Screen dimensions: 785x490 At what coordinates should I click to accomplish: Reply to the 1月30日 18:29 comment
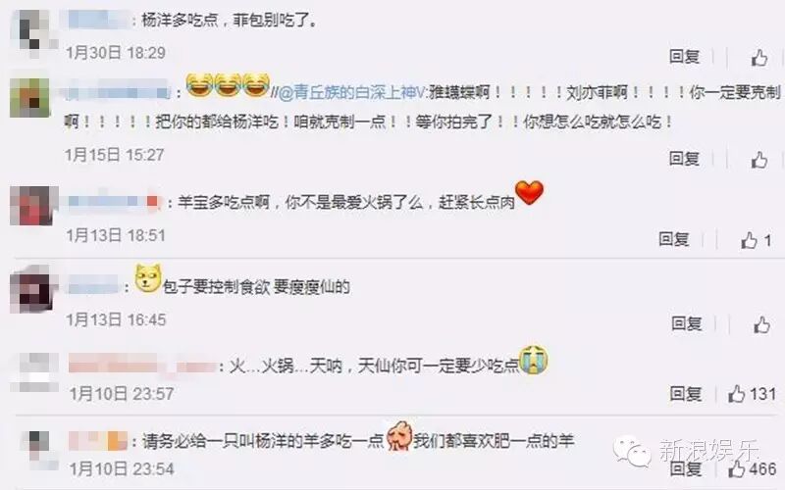click(x=684, y=57)
